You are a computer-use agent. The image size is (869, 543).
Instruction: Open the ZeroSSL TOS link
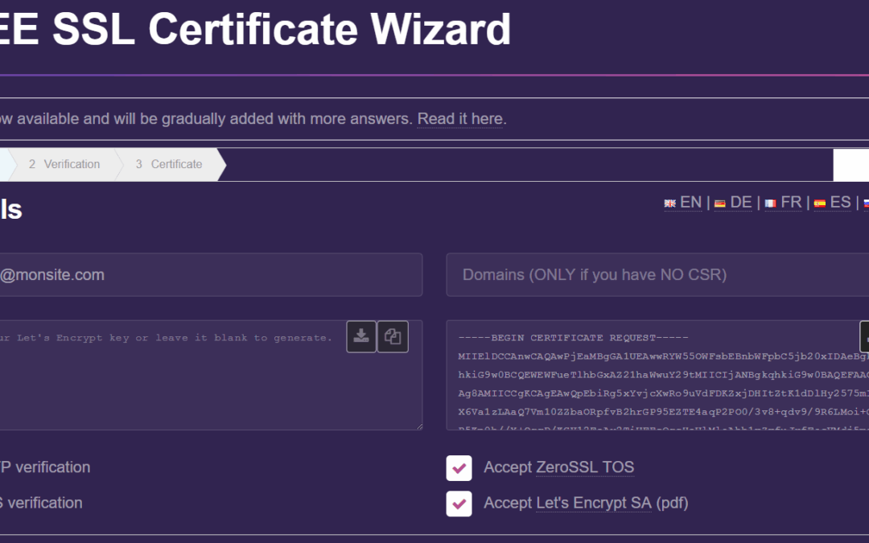[585, 467]
